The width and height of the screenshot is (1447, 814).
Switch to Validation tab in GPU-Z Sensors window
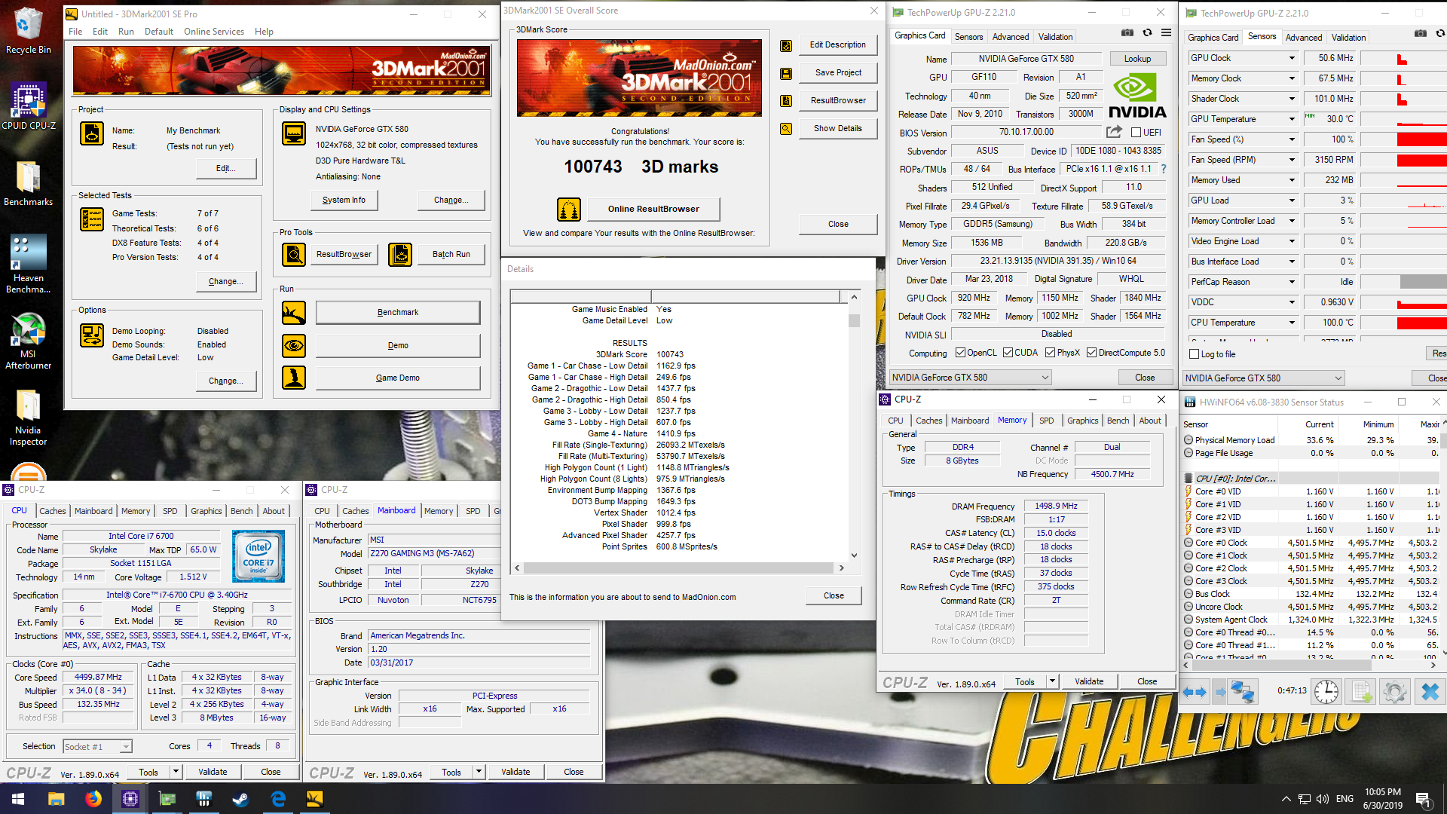[x=1348, y=38]
